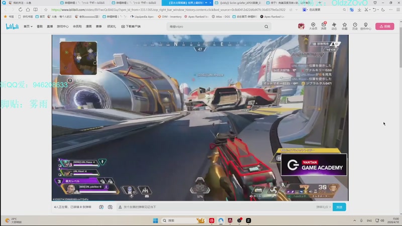Image resolution: width=402 pixels, height=226 pixels.
Task: Click the search magnifier in bilibili search box
Action: [266, 27]
